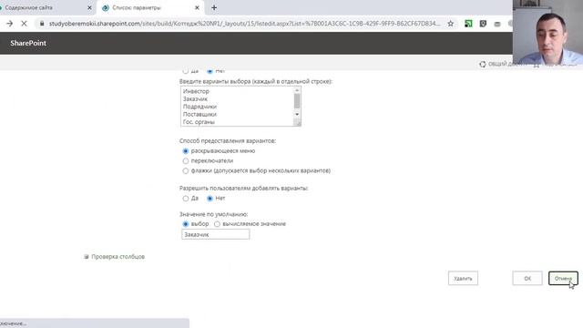Select the раскрывающееся меню radio option
The height and width of the screenshot is (328, 583).
click(x=186, y=151)
